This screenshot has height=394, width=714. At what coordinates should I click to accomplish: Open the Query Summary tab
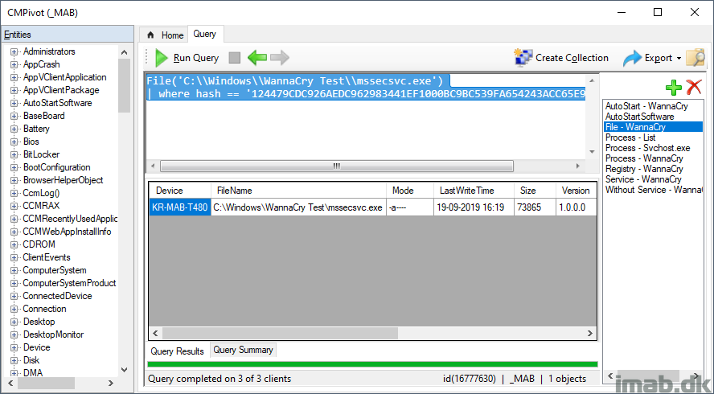pos(243,350)
